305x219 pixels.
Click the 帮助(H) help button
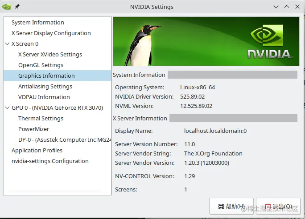pyautogui.click(x=231, y=207)
